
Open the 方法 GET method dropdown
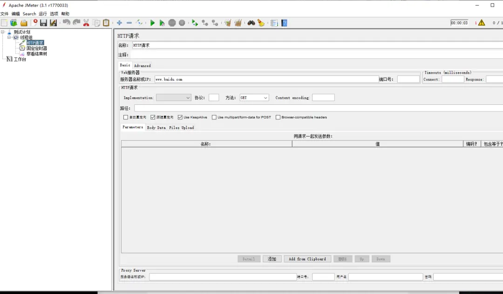[x=254, y=97]
